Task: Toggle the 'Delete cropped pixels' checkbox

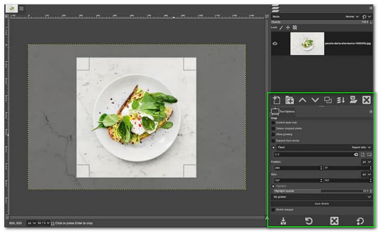Action: pos(273,128)
